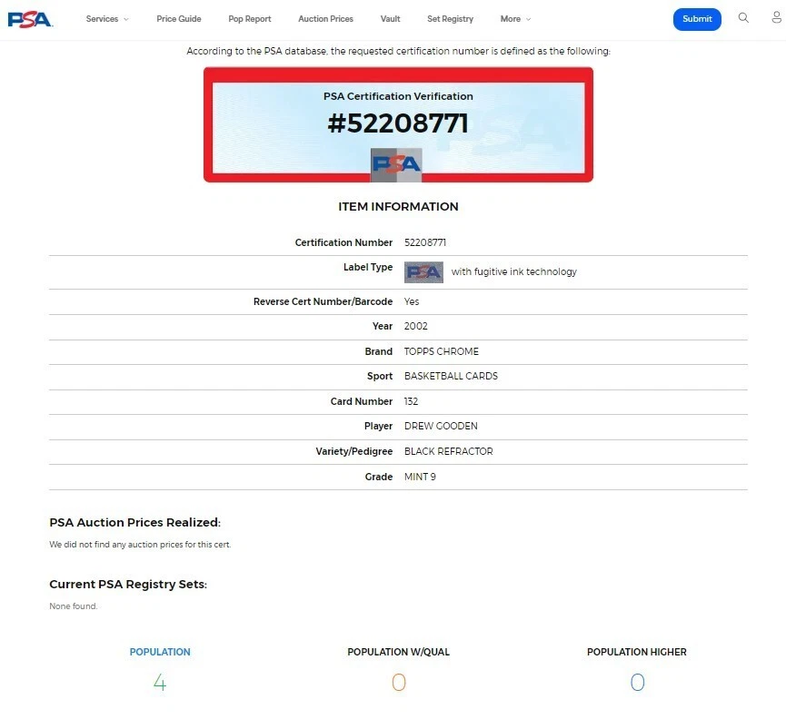
Task: Click the population count 4
Action: click(160, 682)
